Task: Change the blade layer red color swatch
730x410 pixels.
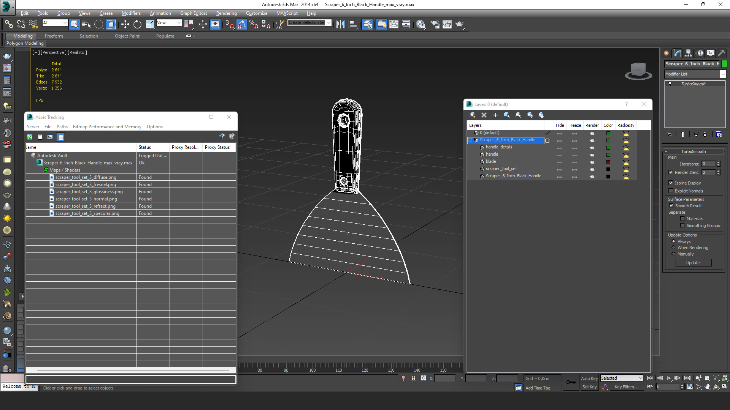Action: 608,162
